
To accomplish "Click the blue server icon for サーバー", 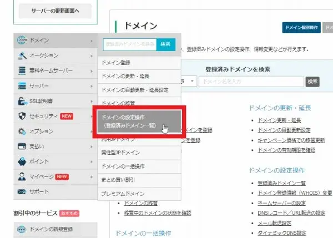I will [x=22, y=86].
